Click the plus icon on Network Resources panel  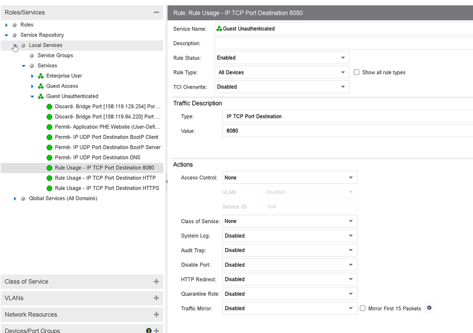(156, 314)
